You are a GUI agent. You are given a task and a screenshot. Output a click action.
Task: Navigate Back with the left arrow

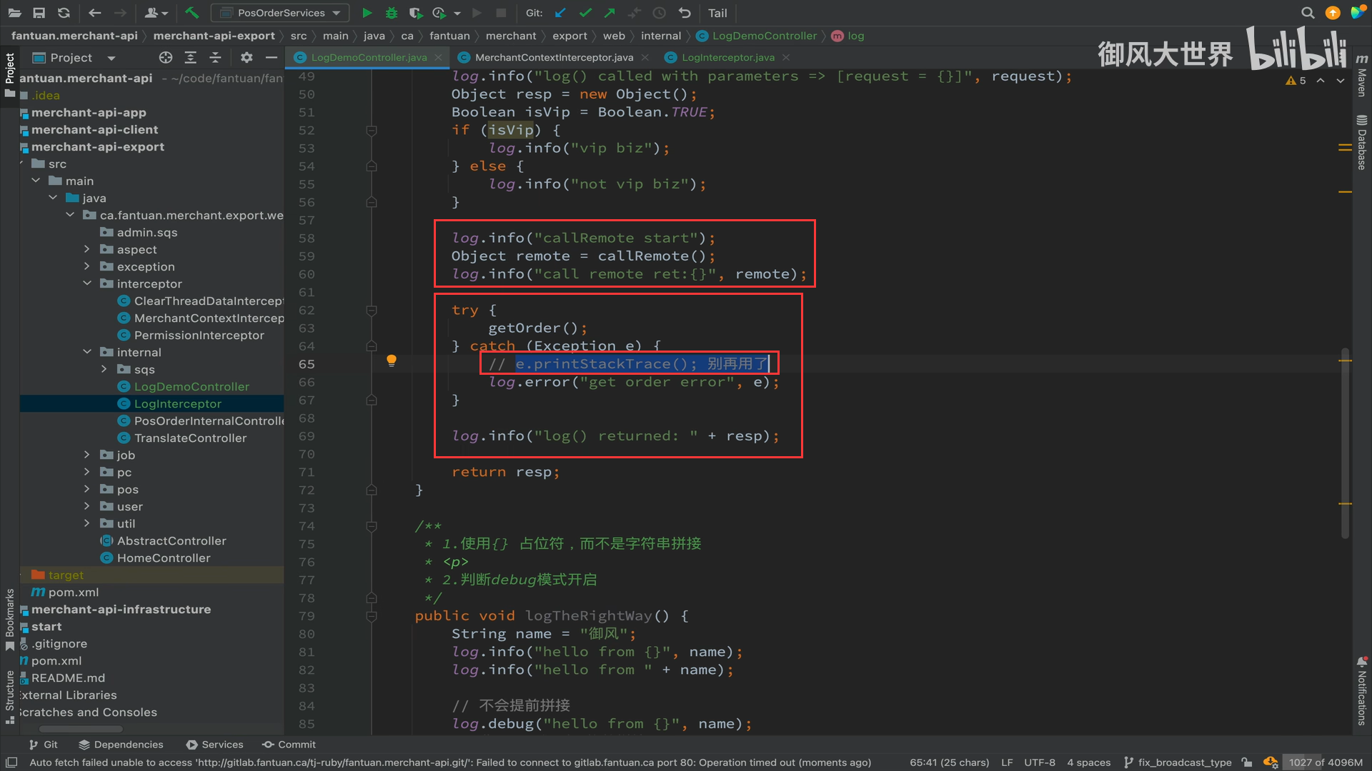[94, 13]
